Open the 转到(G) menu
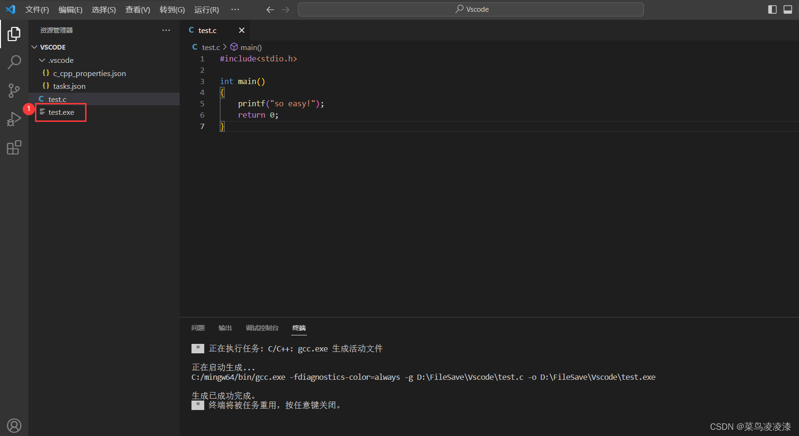The height and width of the screenshot is (436, 799). (x=172, y=9)
